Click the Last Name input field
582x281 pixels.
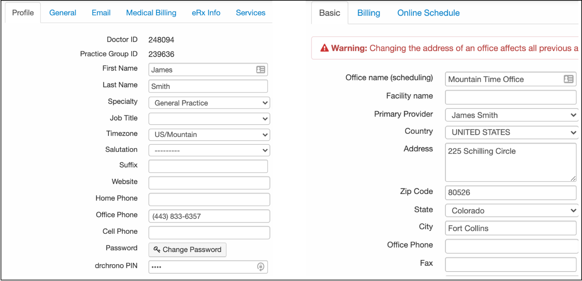point(208,86)
